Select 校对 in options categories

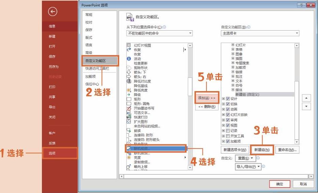(x=89, y=22)
